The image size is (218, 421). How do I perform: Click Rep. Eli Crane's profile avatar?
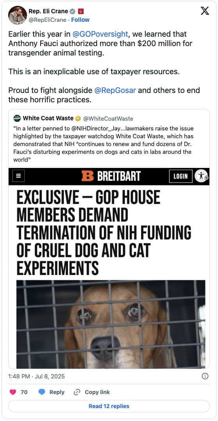(x=18, y=15)
